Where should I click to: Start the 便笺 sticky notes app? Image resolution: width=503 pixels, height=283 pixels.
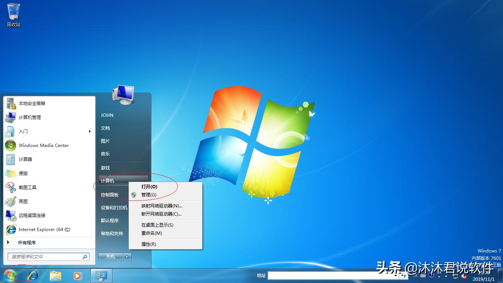(22, 173)
